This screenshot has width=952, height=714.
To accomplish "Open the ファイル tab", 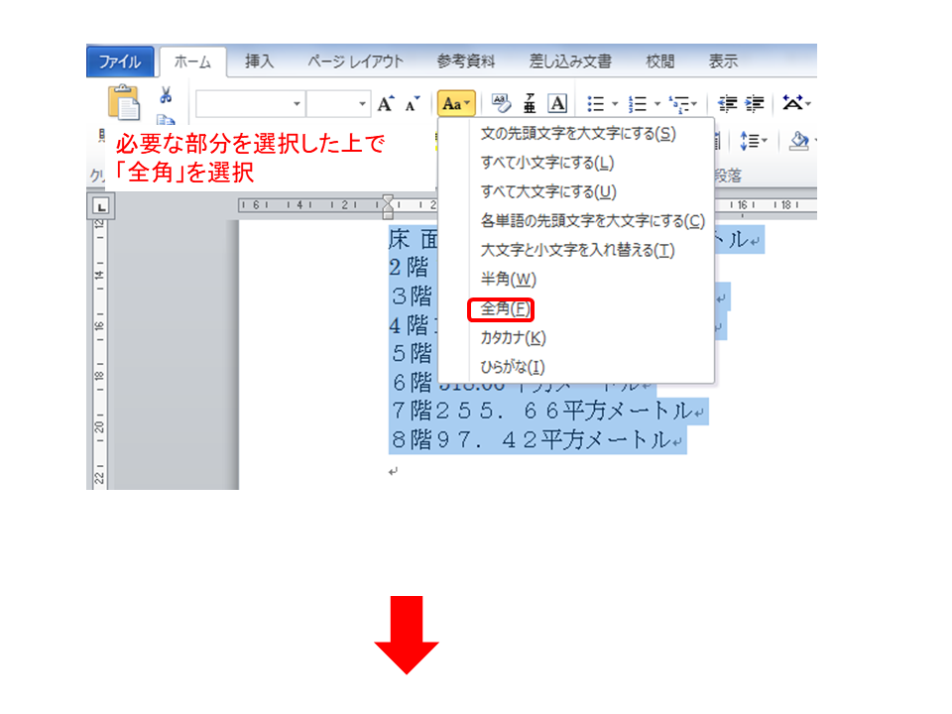I will pyautogui.click(x=120, y=61).
